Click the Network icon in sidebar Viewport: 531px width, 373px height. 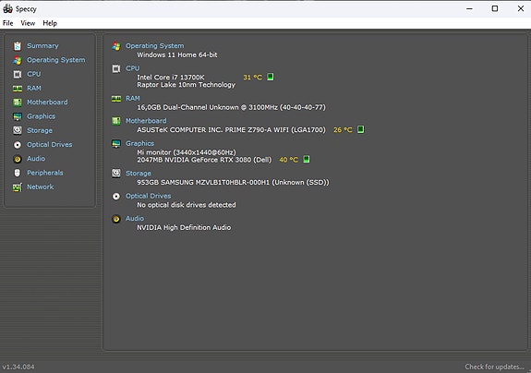[18, 187]
